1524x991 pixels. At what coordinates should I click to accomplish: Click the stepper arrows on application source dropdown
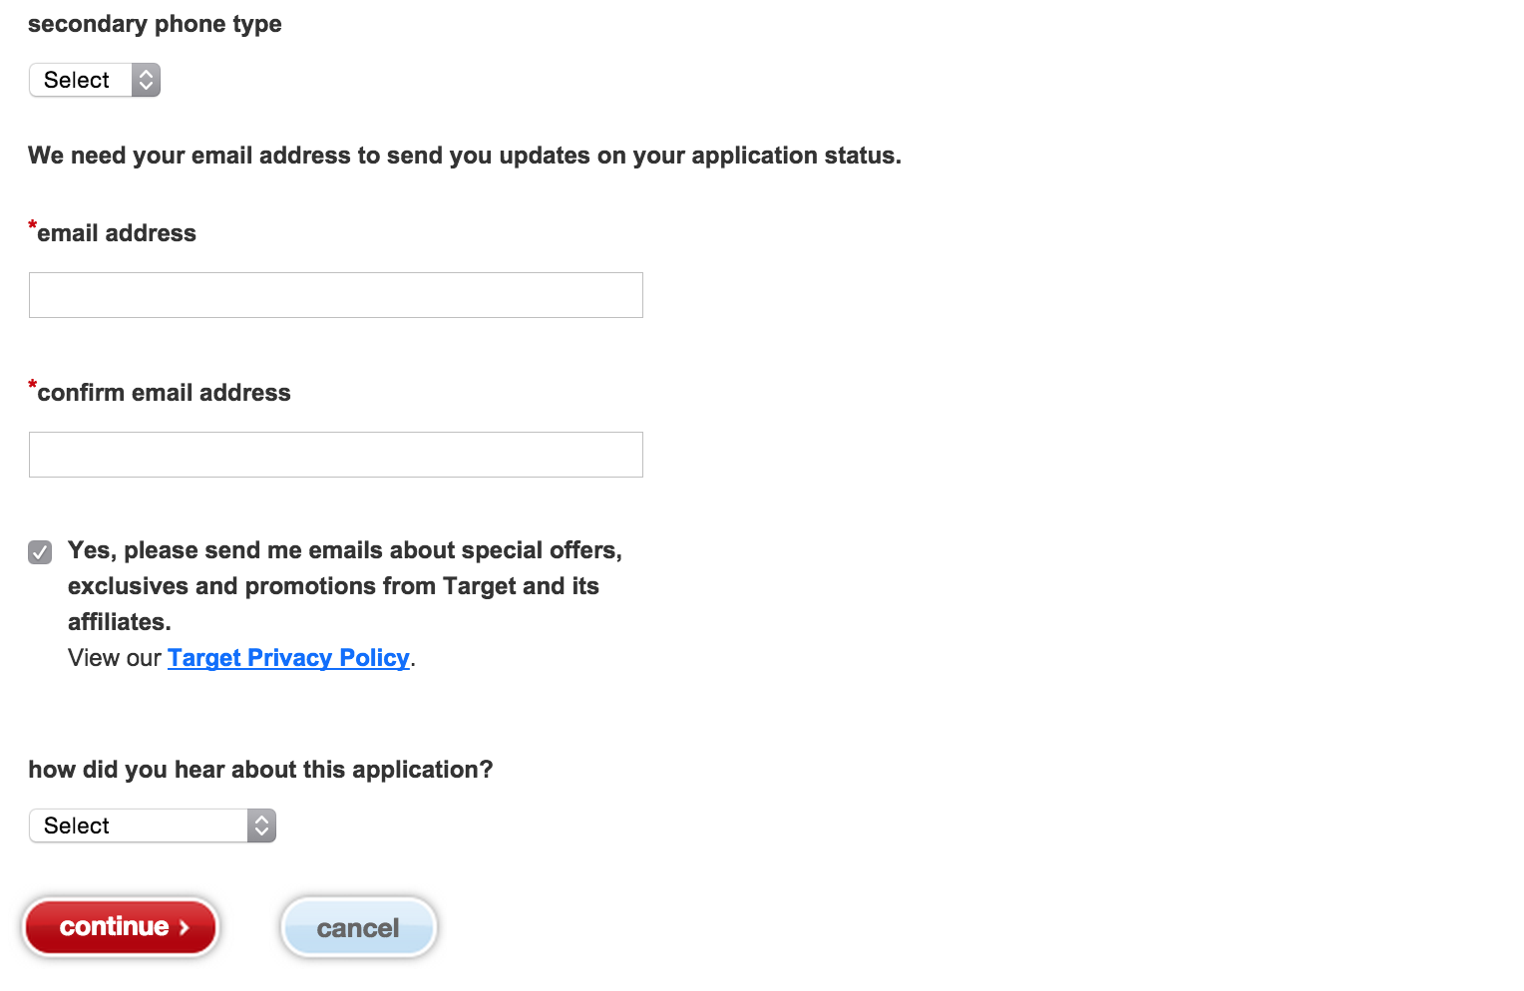pos(260,826)
